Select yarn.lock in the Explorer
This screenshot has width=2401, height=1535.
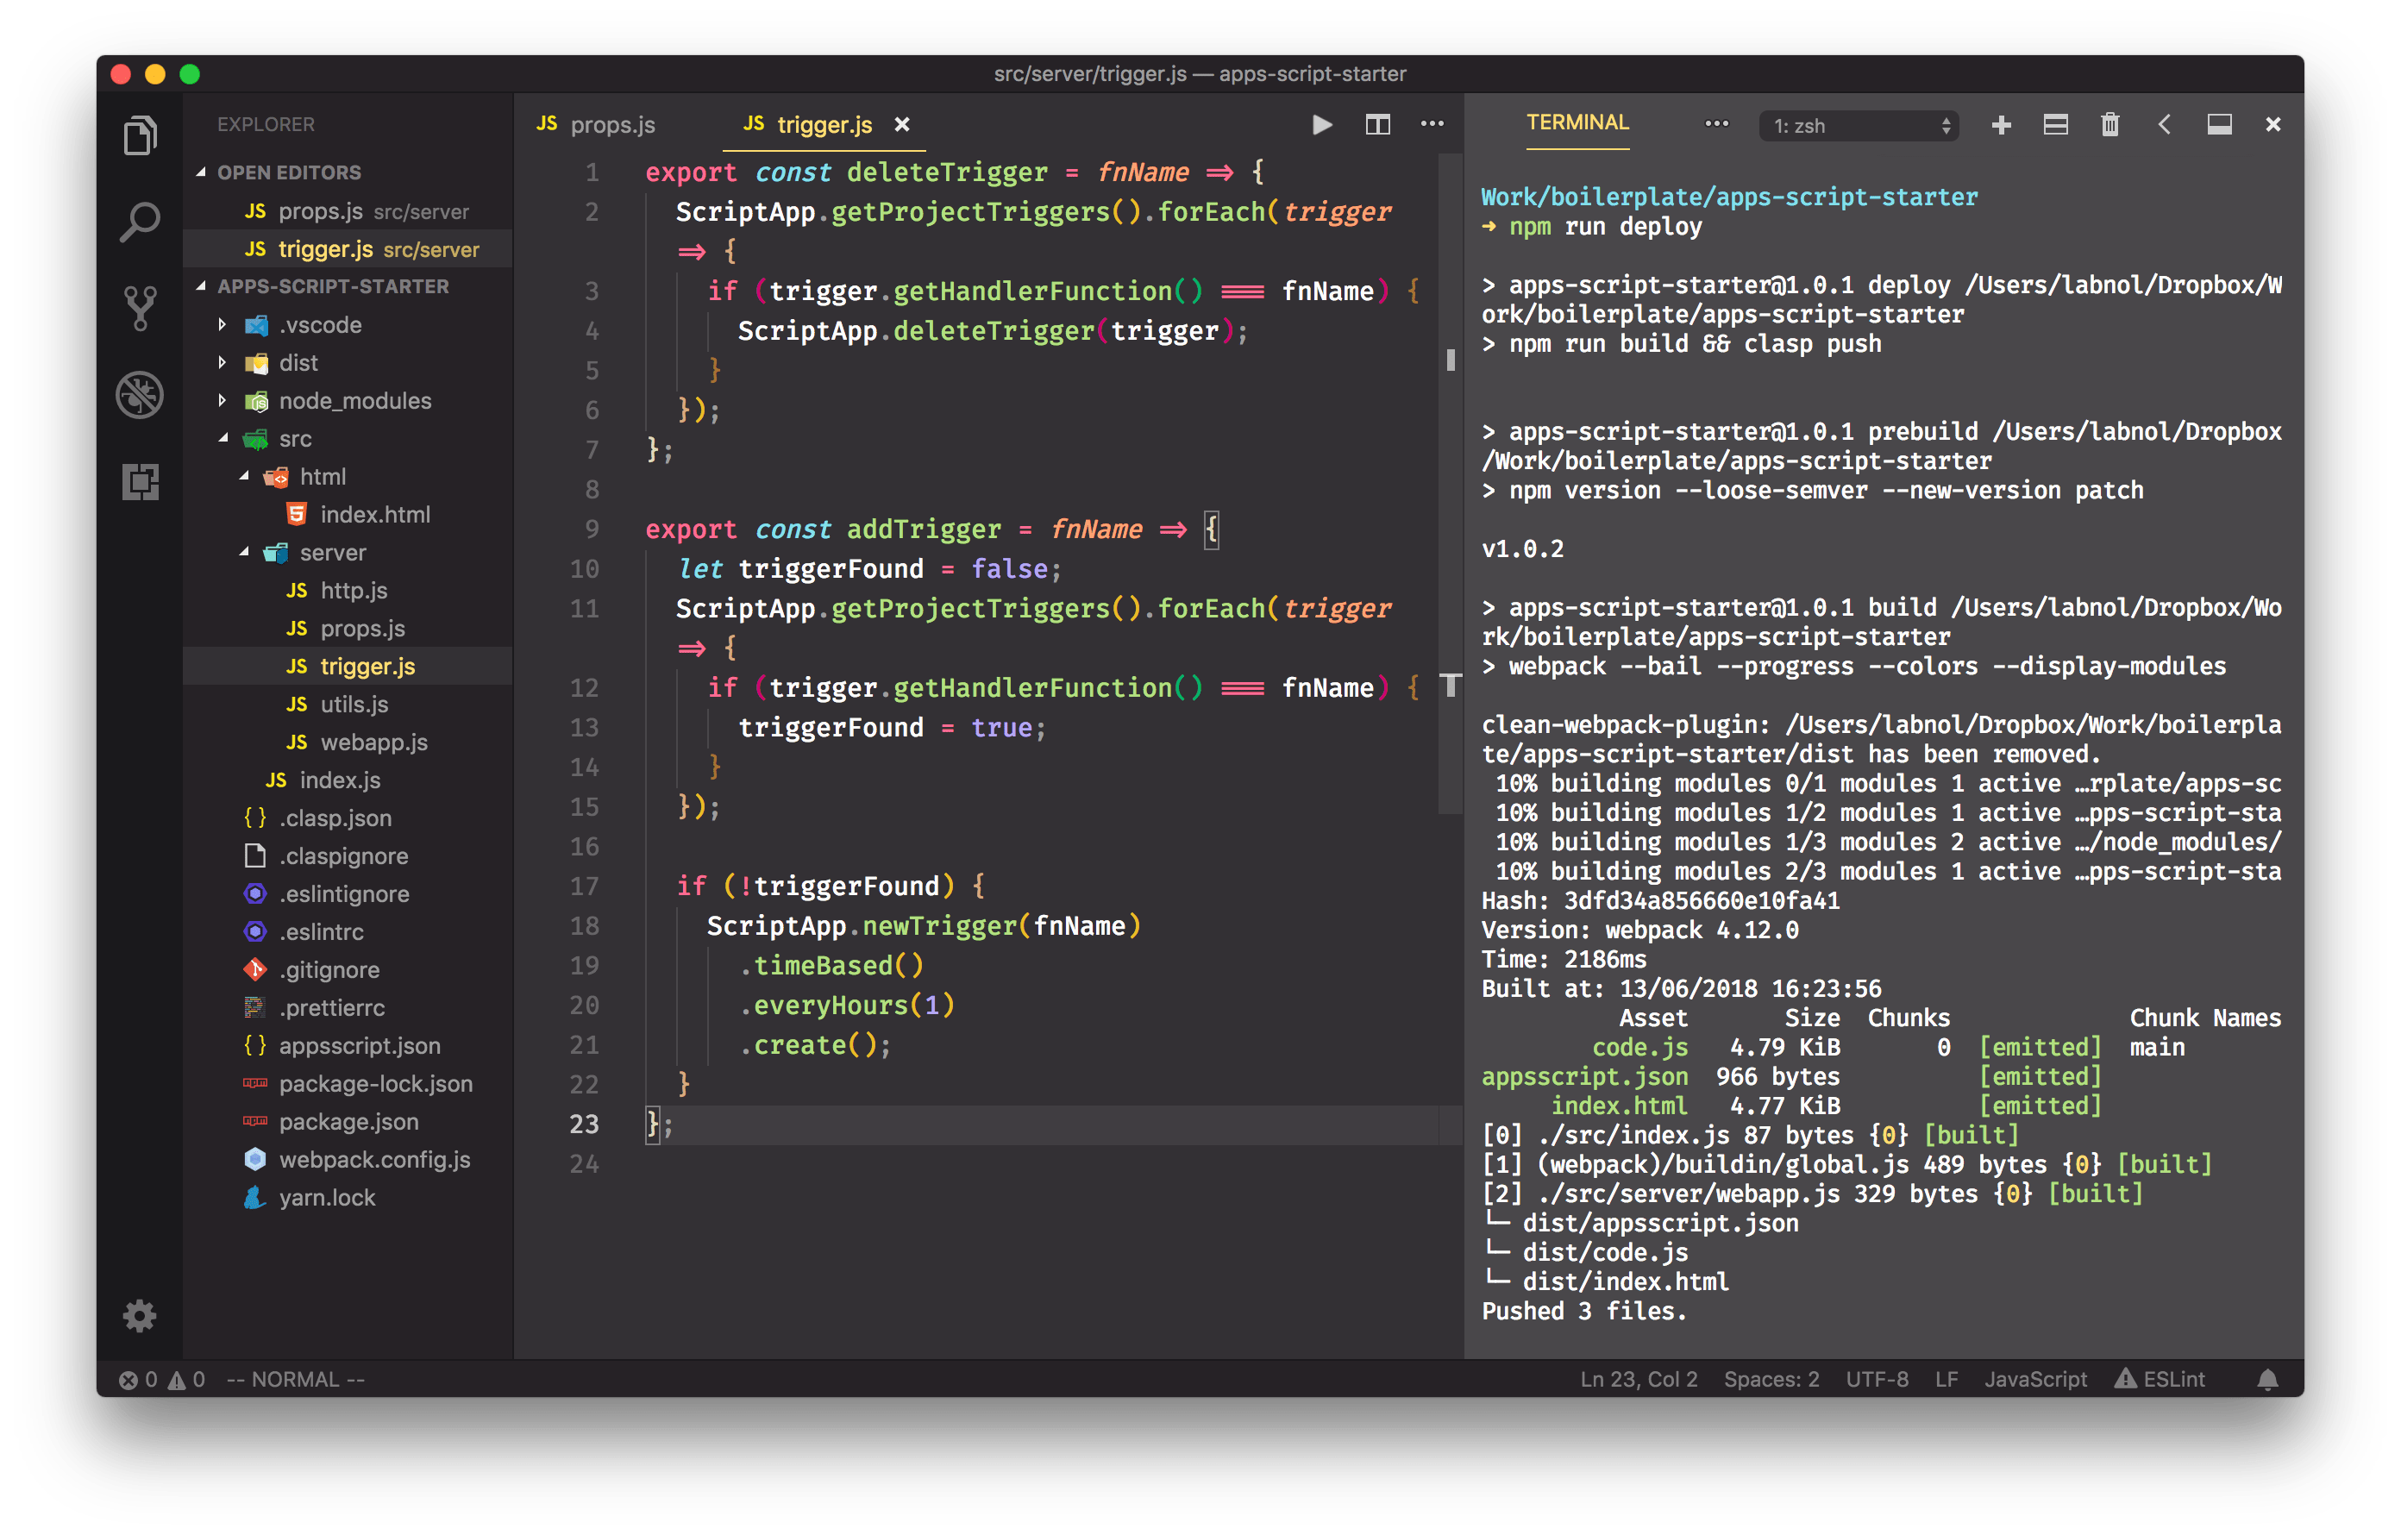[327, 1196]
